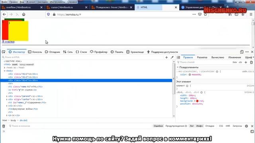Open console settings gear

click(246, 126)
